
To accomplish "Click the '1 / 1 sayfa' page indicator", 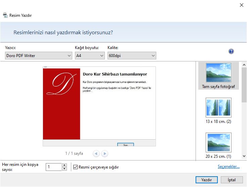I will point(74,153).
